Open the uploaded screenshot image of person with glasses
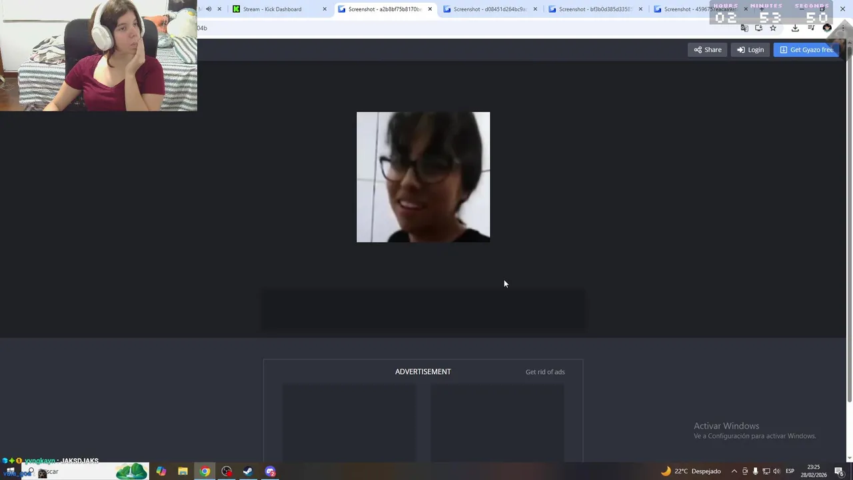This screenshot has width=853, height=480. tap(423, 177)
